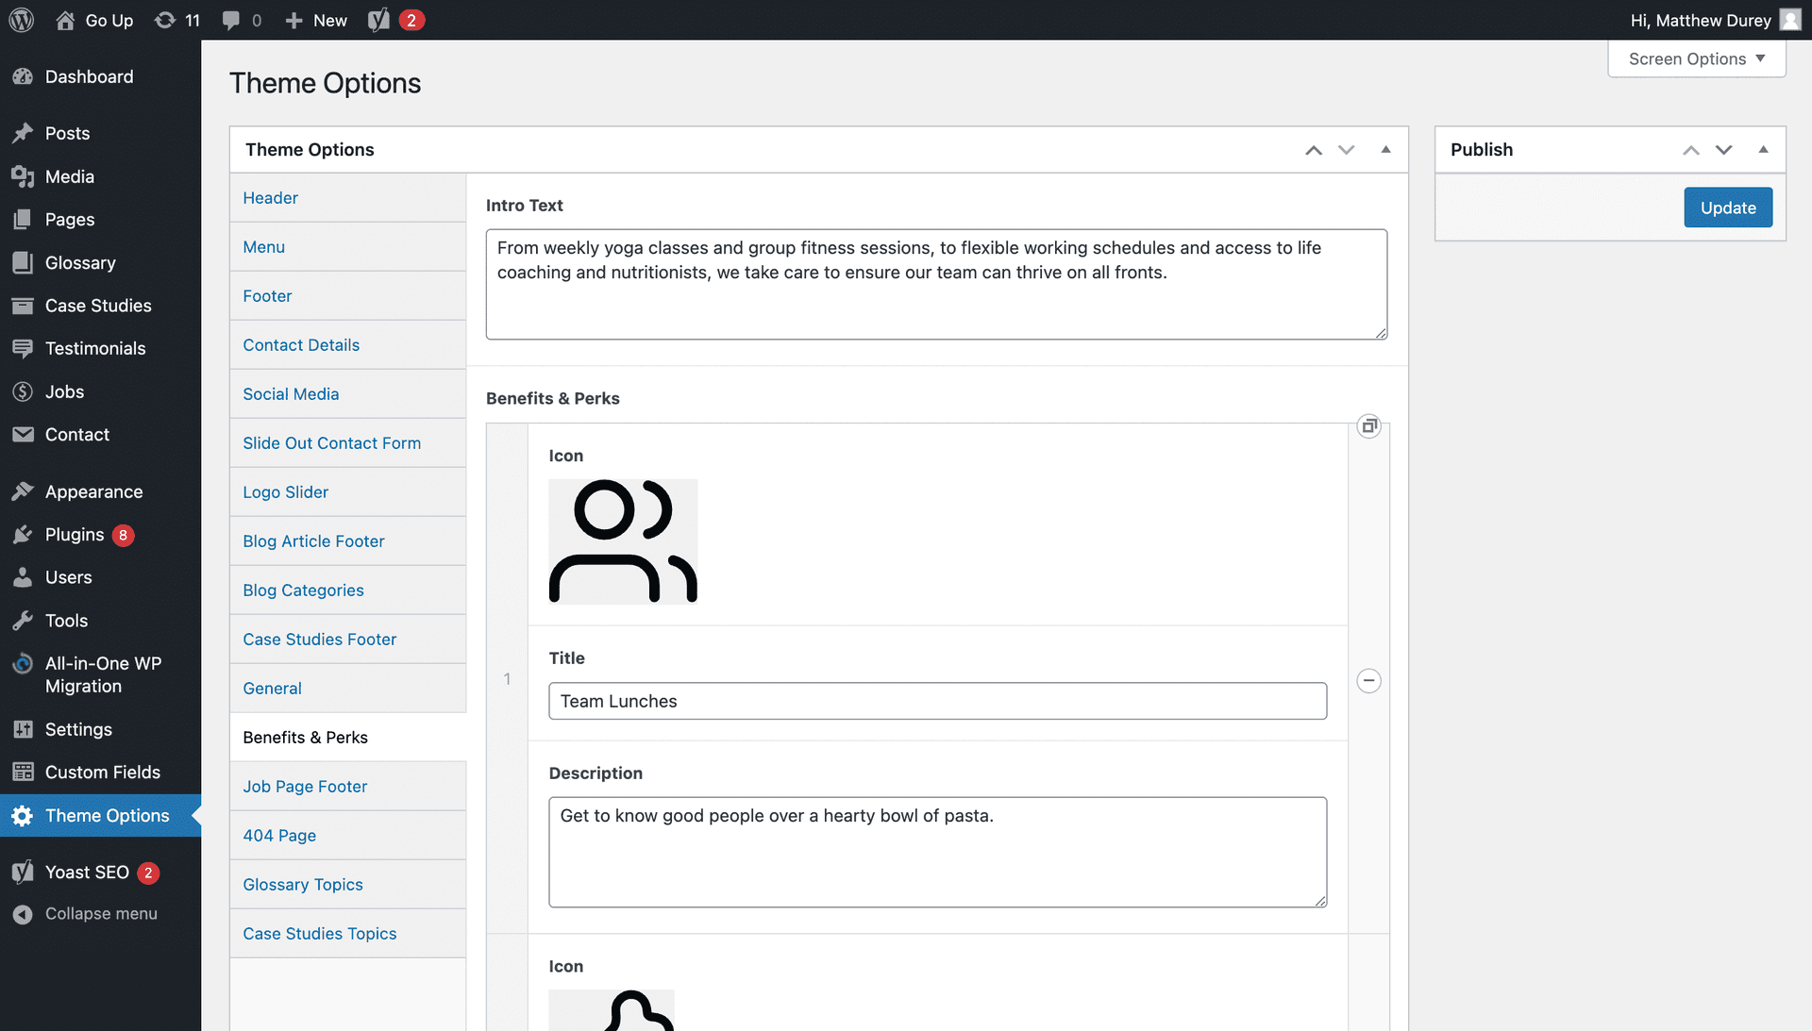This screenshot has height=1031, width=1812.
Task: Click the Title input field for perk
Action: 937,700
